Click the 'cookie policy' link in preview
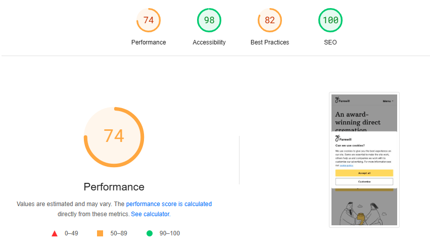Image resolution: width=430 pixels, height=246 pixels. pyautogui.click(x=346, y=166)
